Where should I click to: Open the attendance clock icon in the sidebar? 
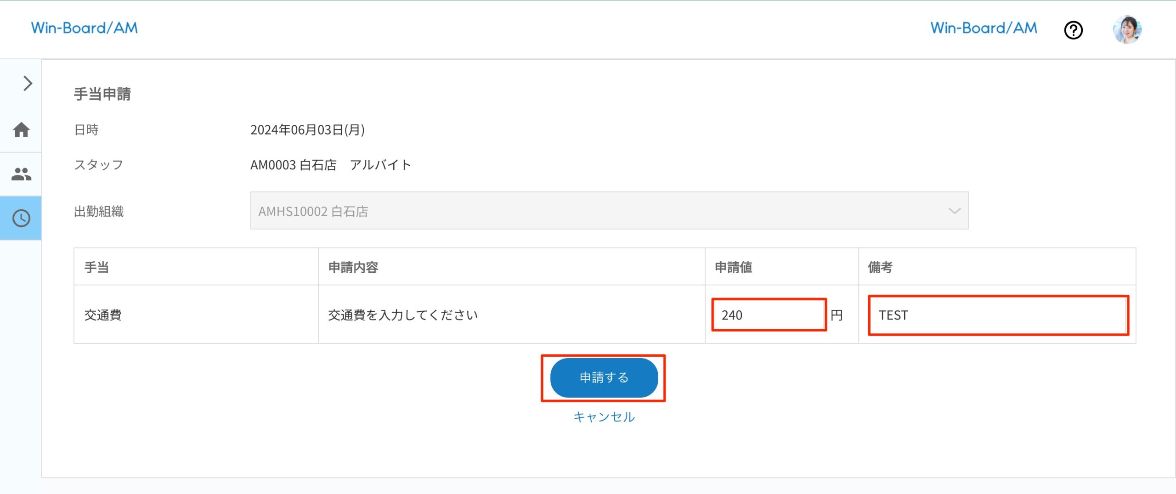(21, 218)
